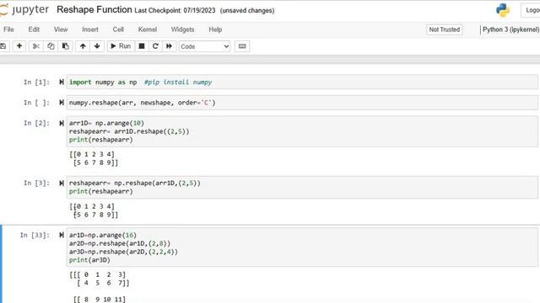
Task: Paste cells below icon
Action: pyautogui.click(x=65, y=46)
